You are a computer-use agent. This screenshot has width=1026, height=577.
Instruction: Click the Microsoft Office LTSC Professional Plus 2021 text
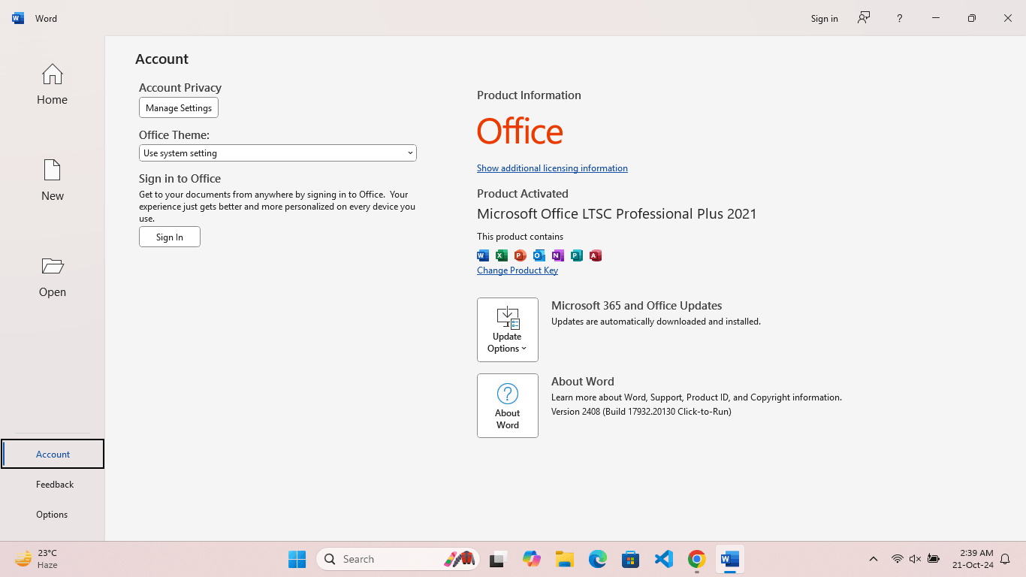click(x=617, y=213)
